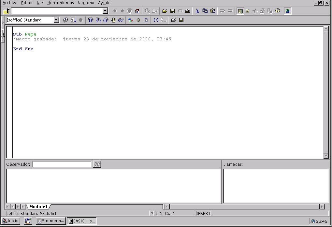Click the Help Agent speech bubble icon
This screenshot has height=227, width=332.
[278, 11]
